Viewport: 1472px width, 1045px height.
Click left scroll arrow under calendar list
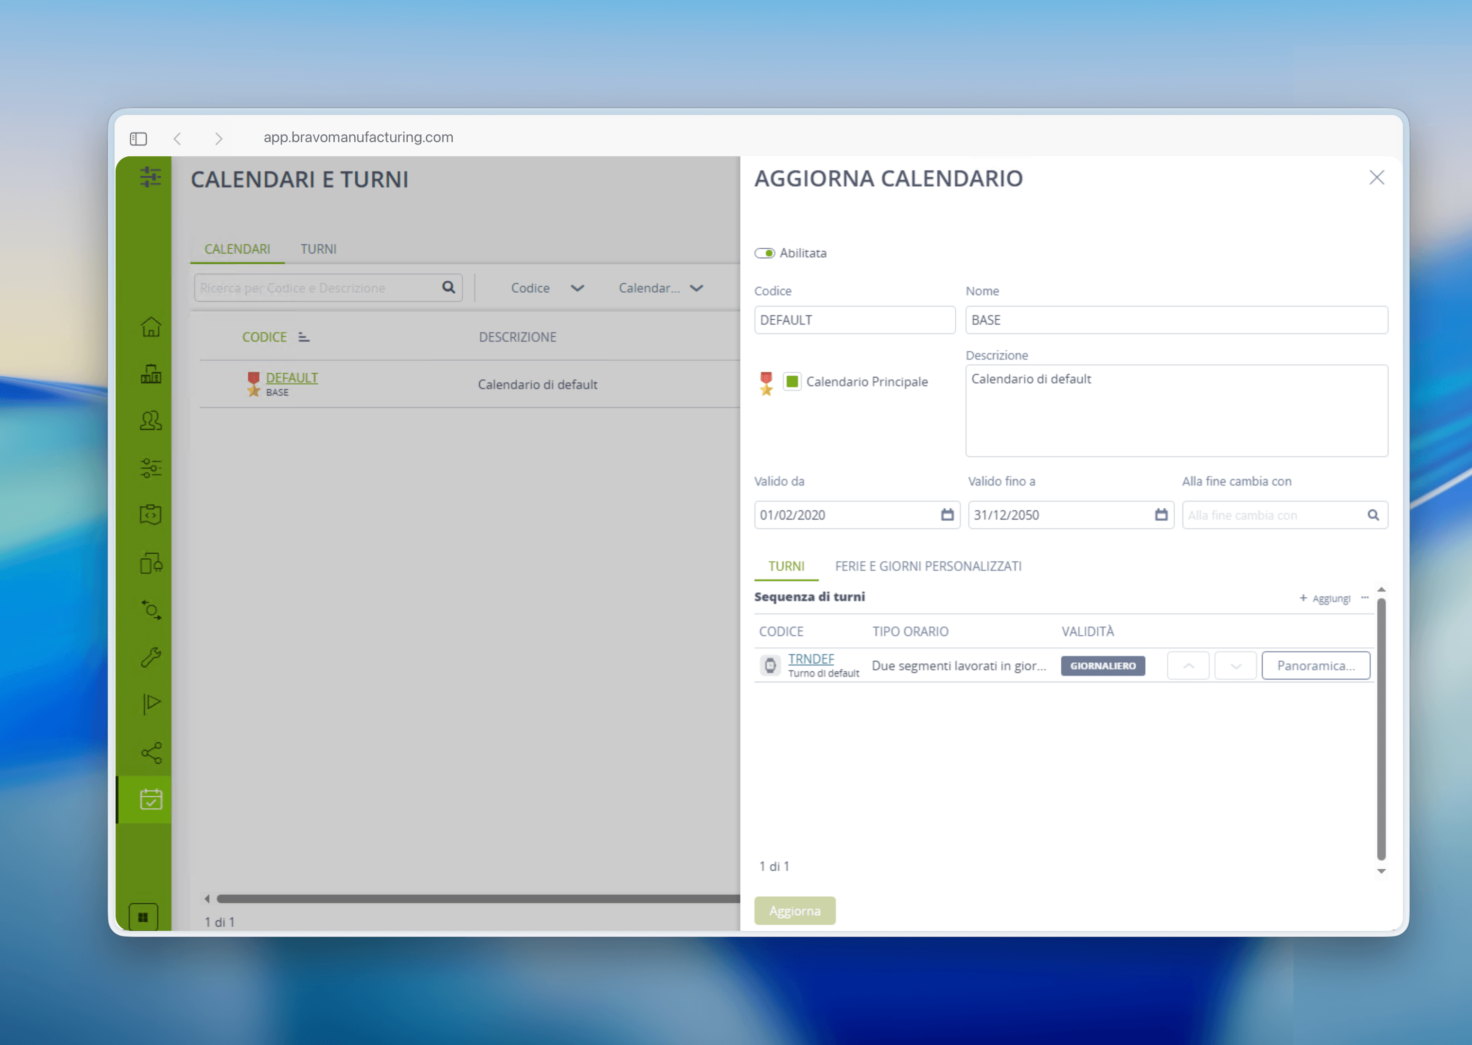(x=206, y=899)
